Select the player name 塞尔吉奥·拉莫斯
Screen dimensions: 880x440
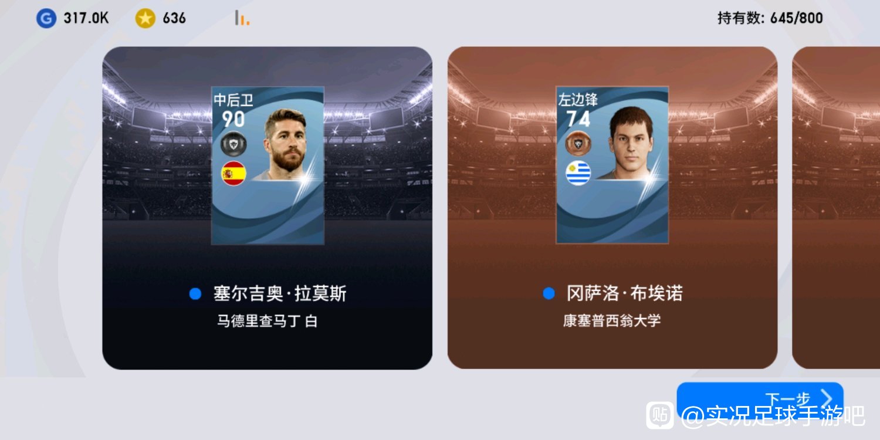coord(280,293)
